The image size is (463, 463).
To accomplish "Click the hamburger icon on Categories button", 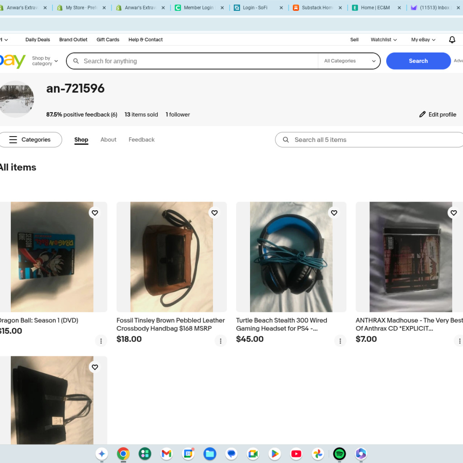I will click(x=13, y=140).
